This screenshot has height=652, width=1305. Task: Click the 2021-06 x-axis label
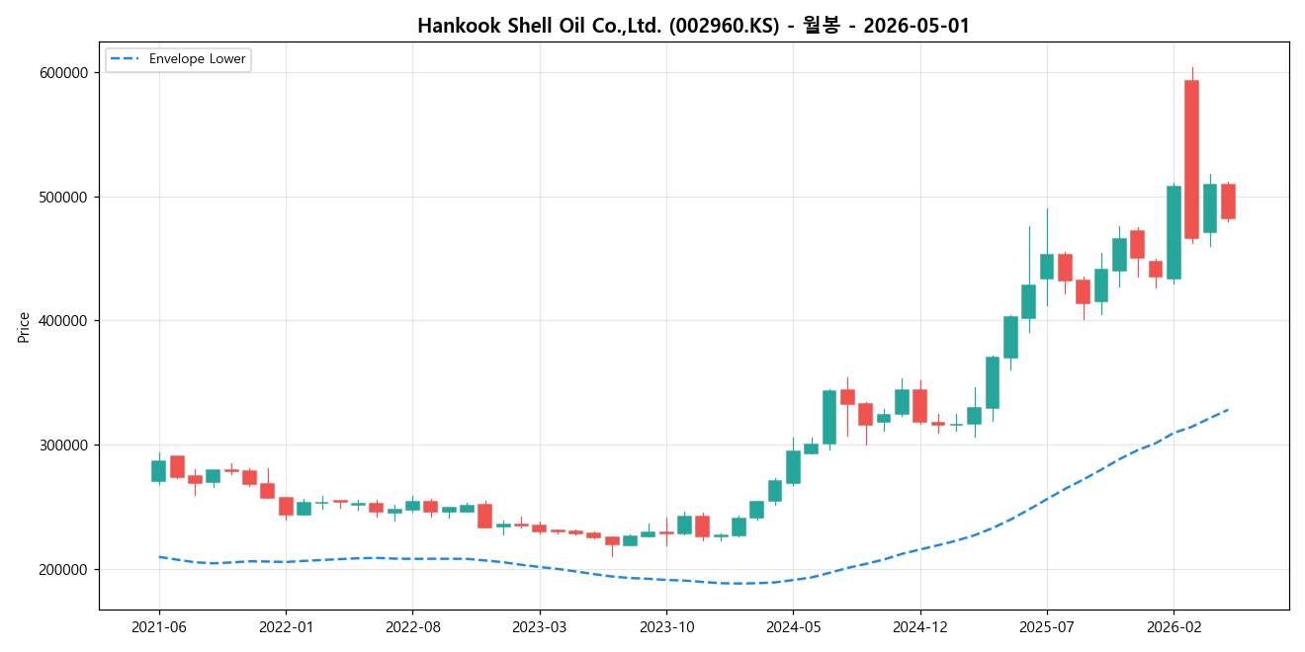(x=159, y=627)
